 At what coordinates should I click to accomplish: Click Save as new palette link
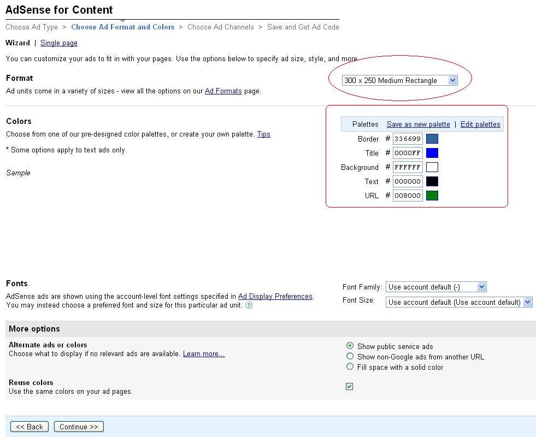pyautogui.click(x=419, y=125)
